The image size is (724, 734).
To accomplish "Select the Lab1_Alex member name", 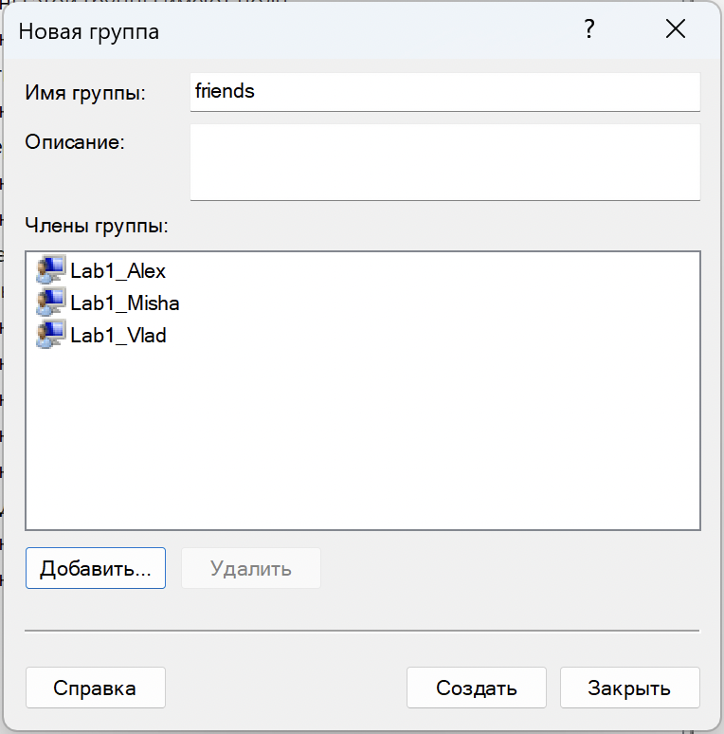I will click(118, 271).
